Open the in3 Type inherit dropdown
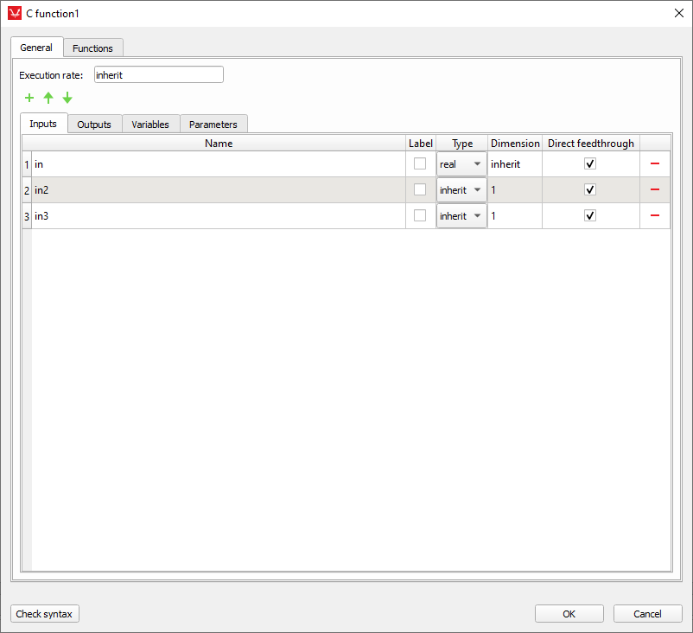693x633 pixels. coord(461,216)
